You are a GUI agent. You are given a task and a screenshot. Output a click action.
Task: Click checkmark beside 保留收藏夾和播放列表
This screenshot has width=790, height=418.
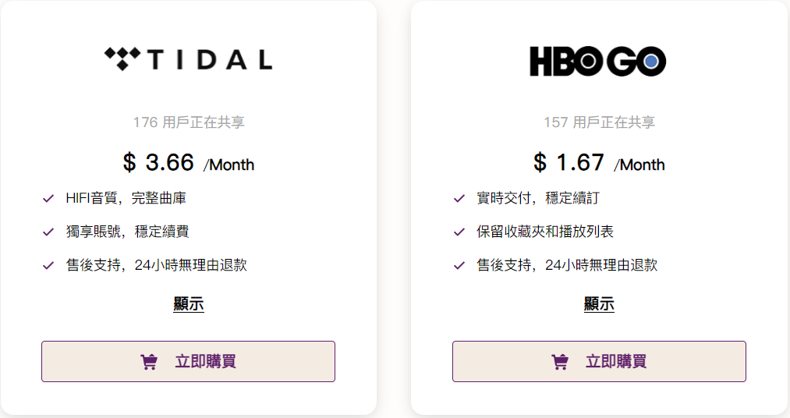[x=459, y=232]
